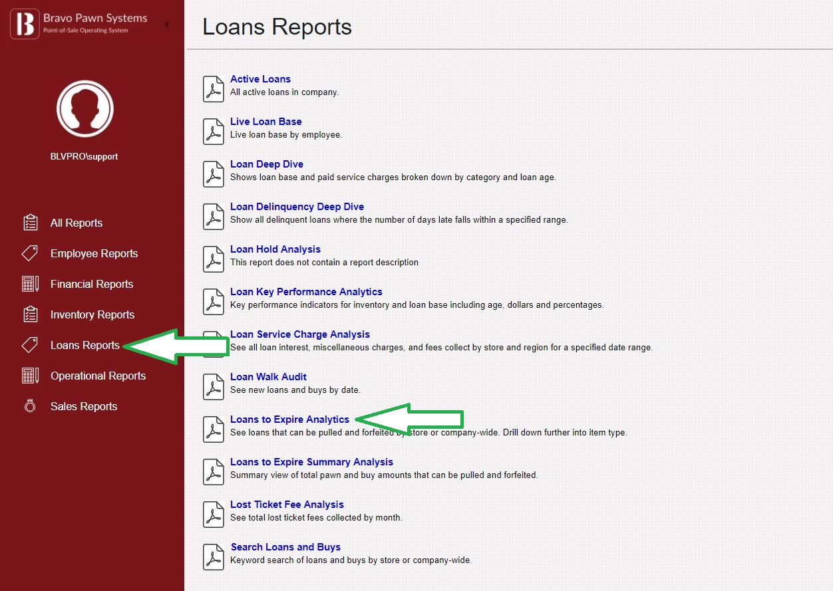Click PDF icon beside Loans to Expire Summary Analysis
This screenshot has height=591, width=833.
(213, 471)
